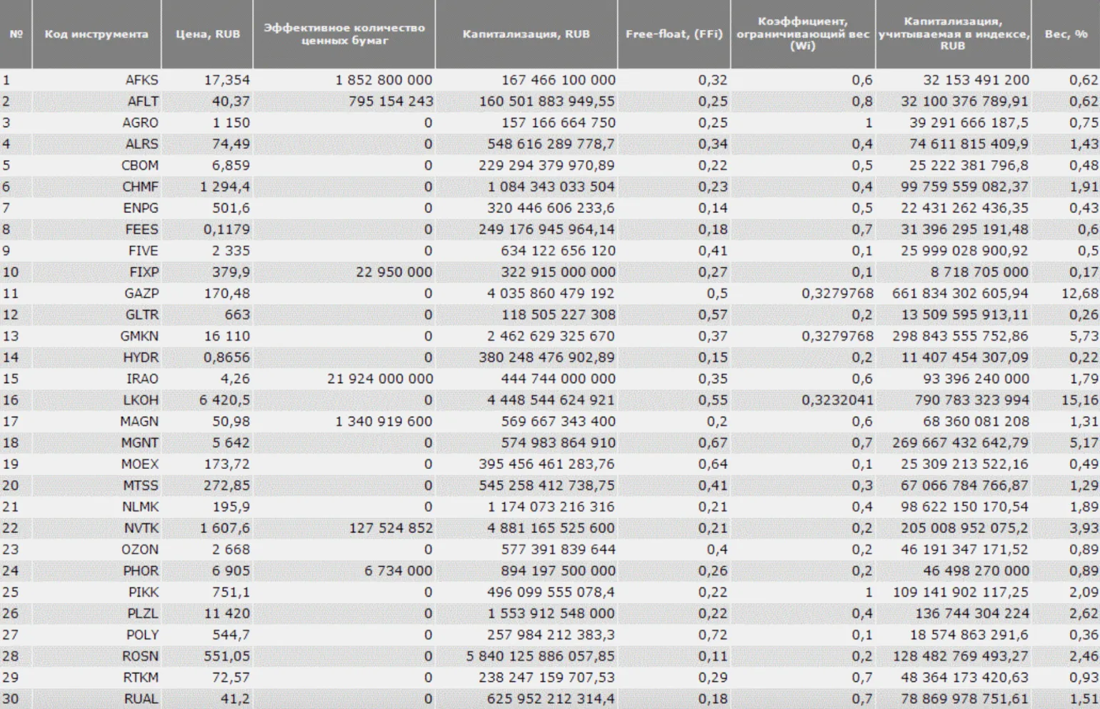
Task: Select the AFKS ticker in row 1
Action: (141, 80)
